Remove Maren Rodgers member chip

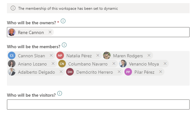coord(149,55)
